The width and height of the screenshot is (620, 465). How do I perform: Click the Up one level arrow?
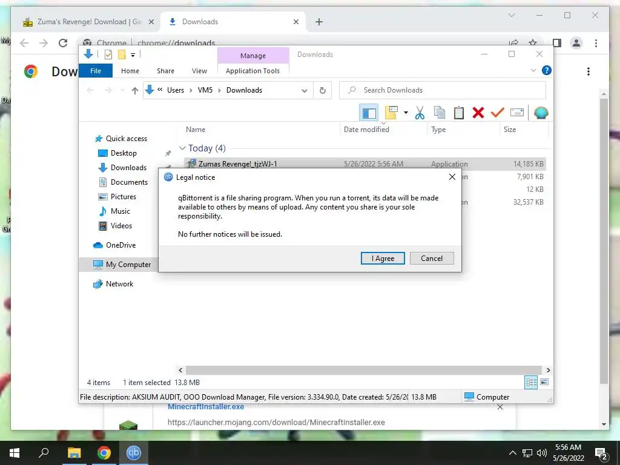tap(134, 91)
